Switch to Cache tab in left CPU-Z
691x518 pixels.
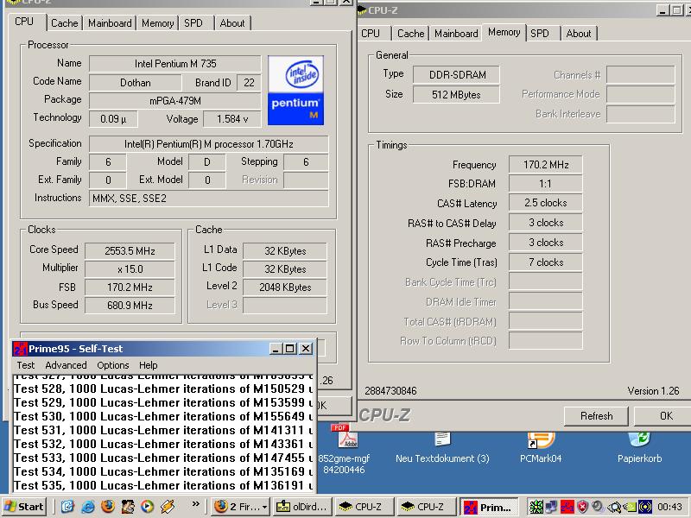(64, 23)
